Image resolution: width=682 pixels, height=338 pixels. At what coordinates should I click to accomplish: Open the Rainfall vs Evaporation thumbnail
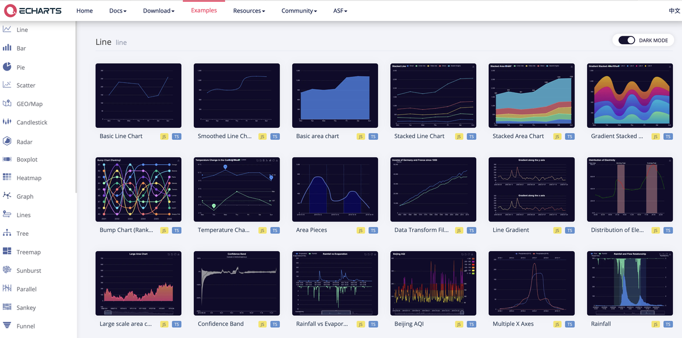point(335,283)
